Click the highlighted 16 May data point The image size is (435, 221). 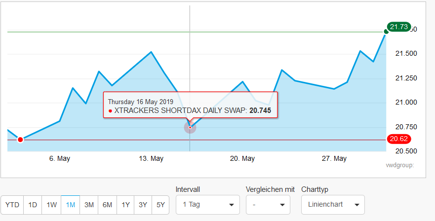click(190, 128)
